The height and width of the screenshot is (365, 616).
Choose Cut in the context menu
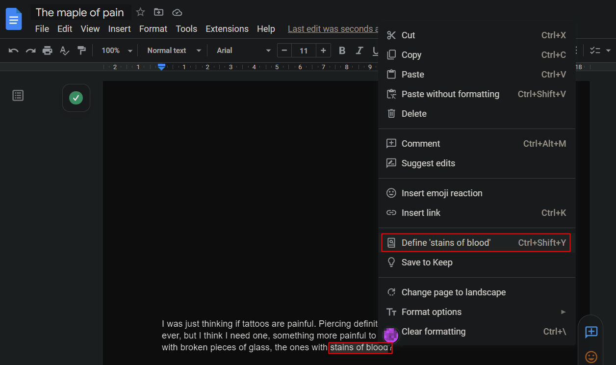point(477,35)
